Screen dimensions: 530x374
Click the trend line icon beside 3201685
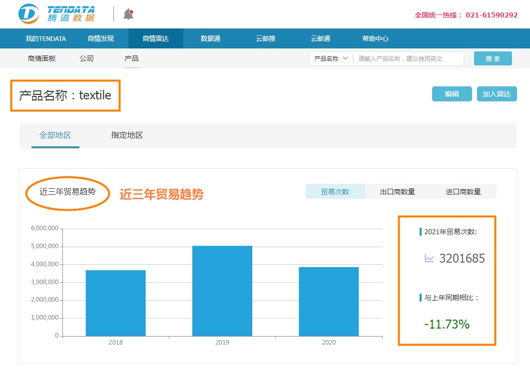tap(429, 259)
